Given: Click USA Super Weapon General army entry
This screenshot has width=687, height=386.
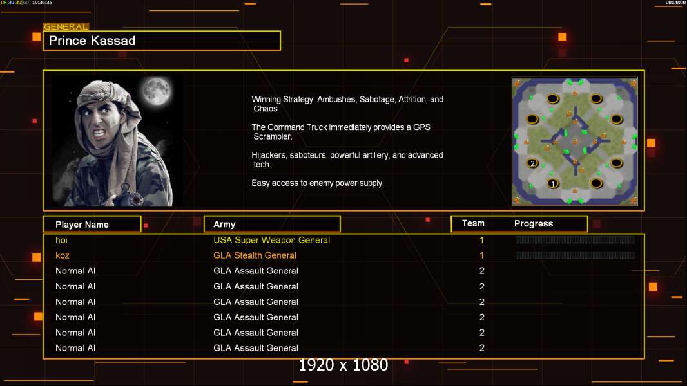Looking at the screenshot, I should point(271,240).
